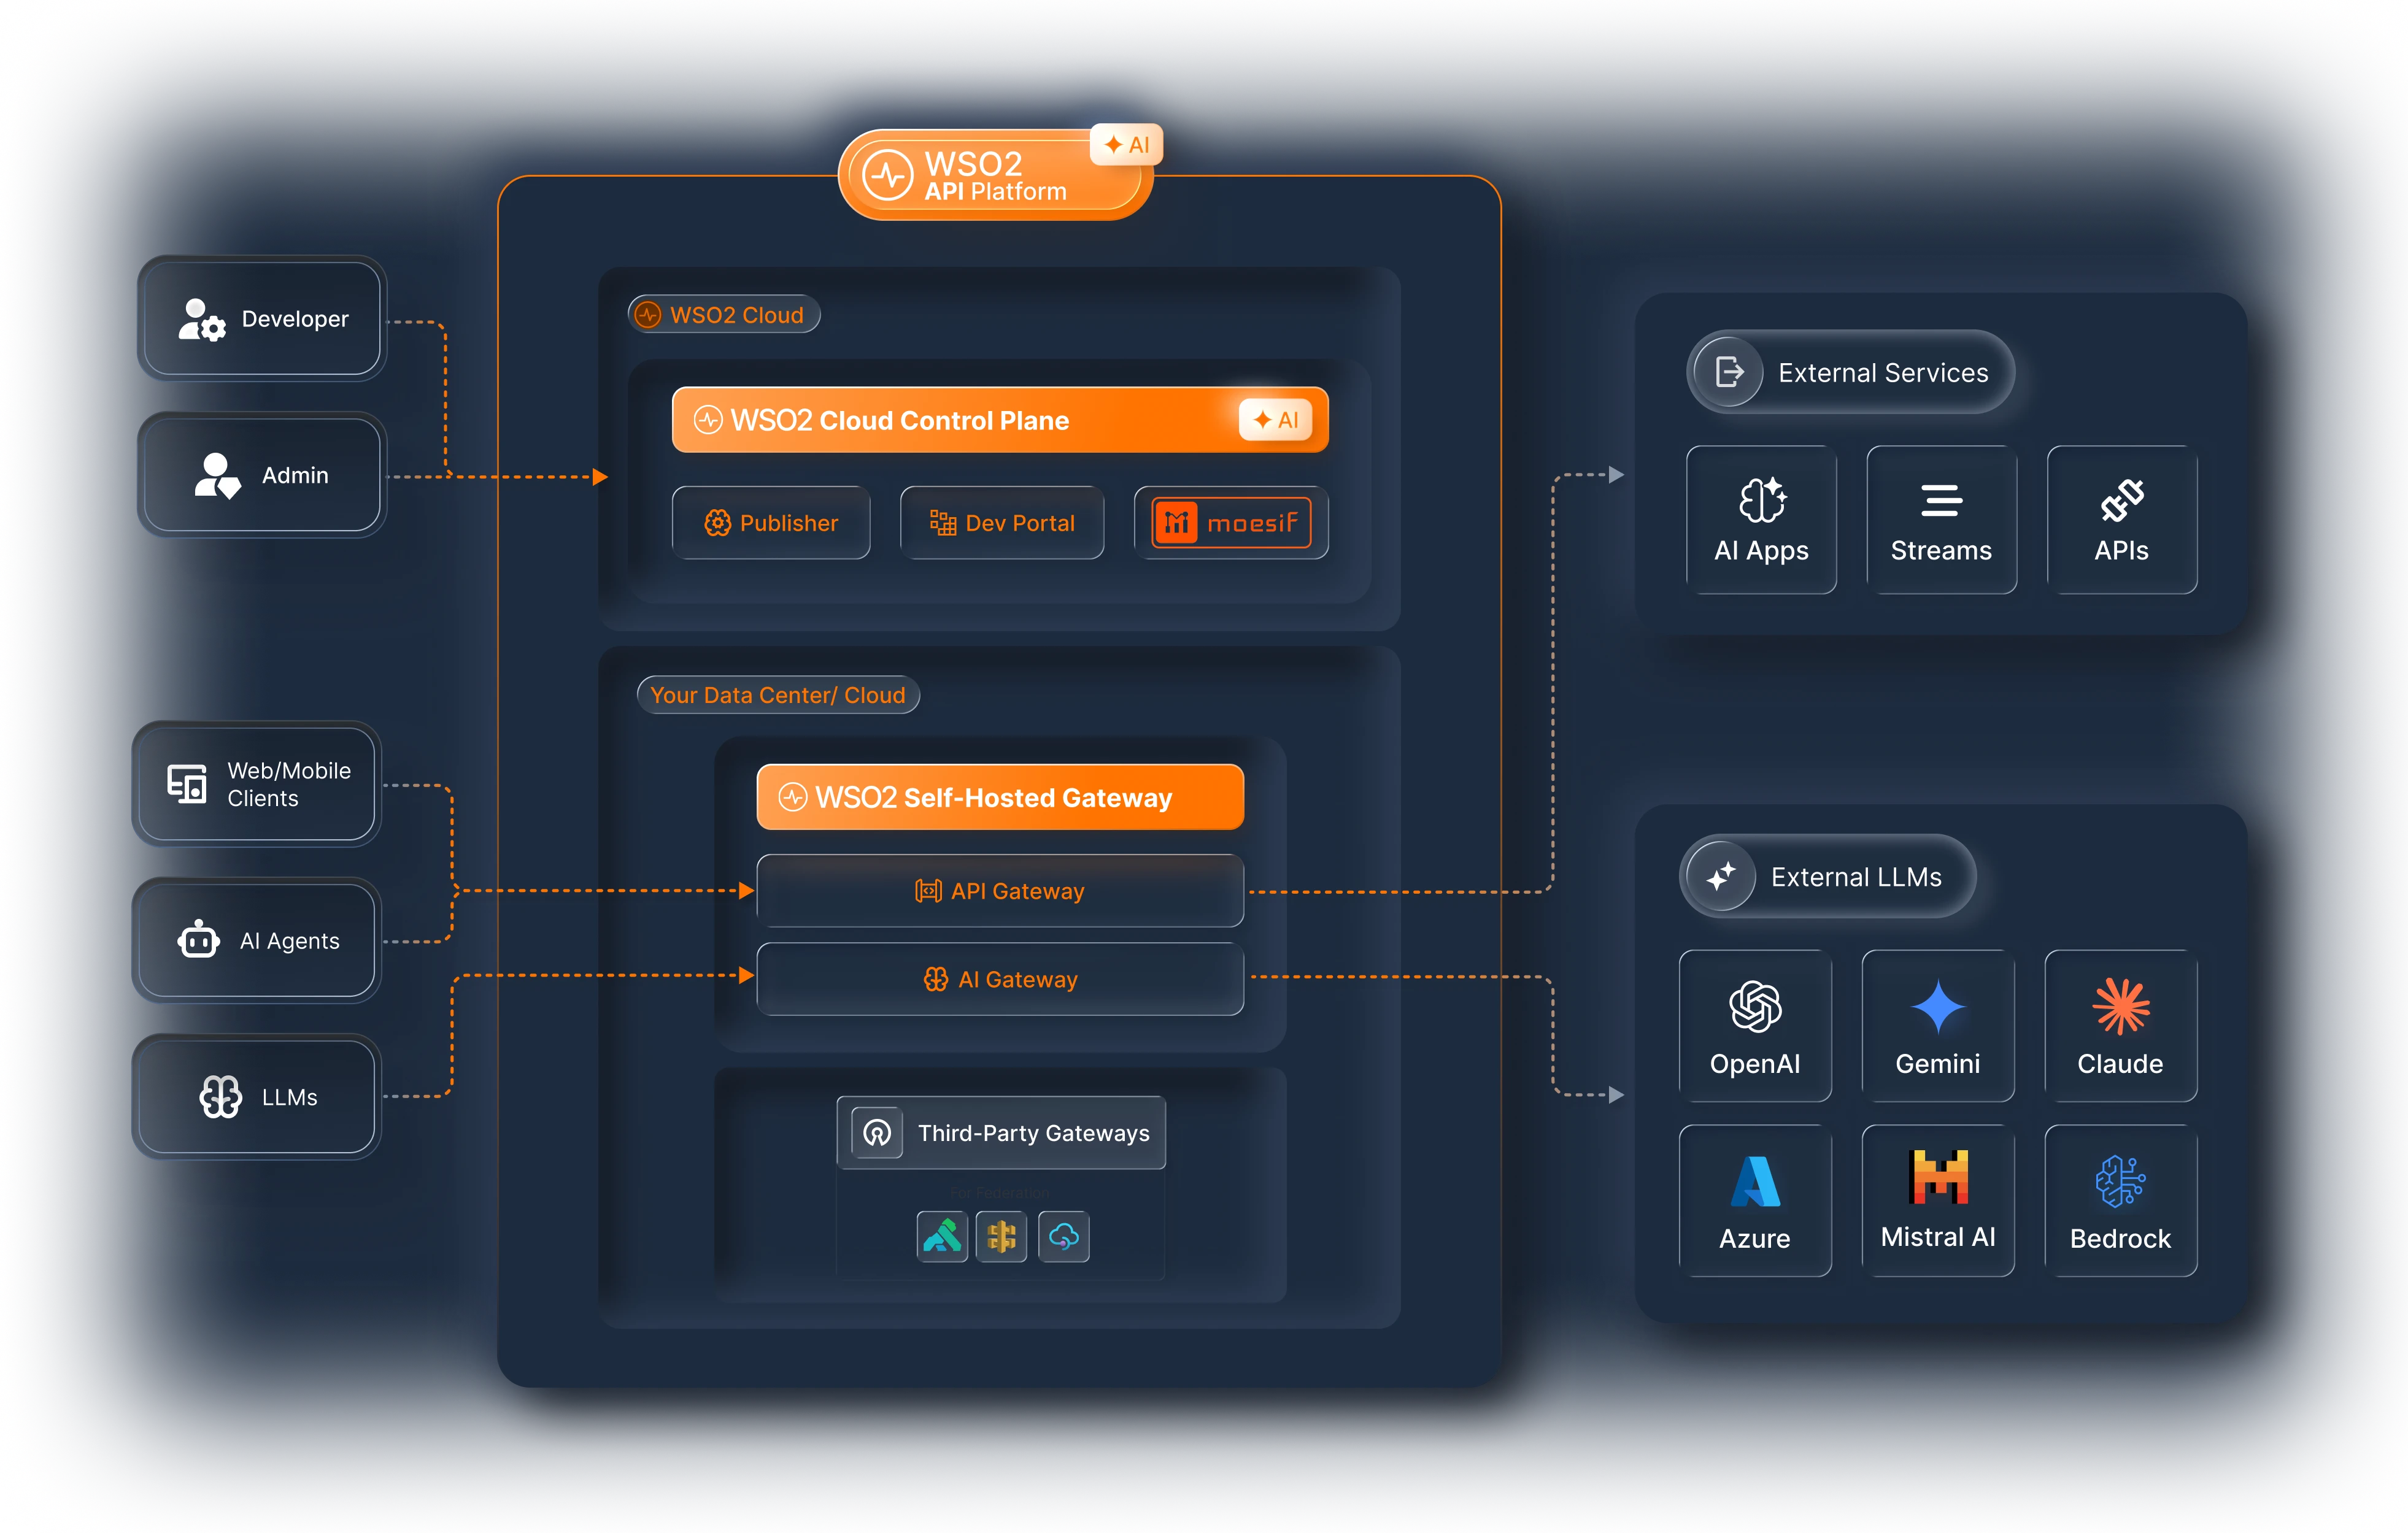Image resolution: width=2408 pixels, height=1533 pixels.
Task: Click the "Third-Party Gateways" text
Action: [1034, 1133]
